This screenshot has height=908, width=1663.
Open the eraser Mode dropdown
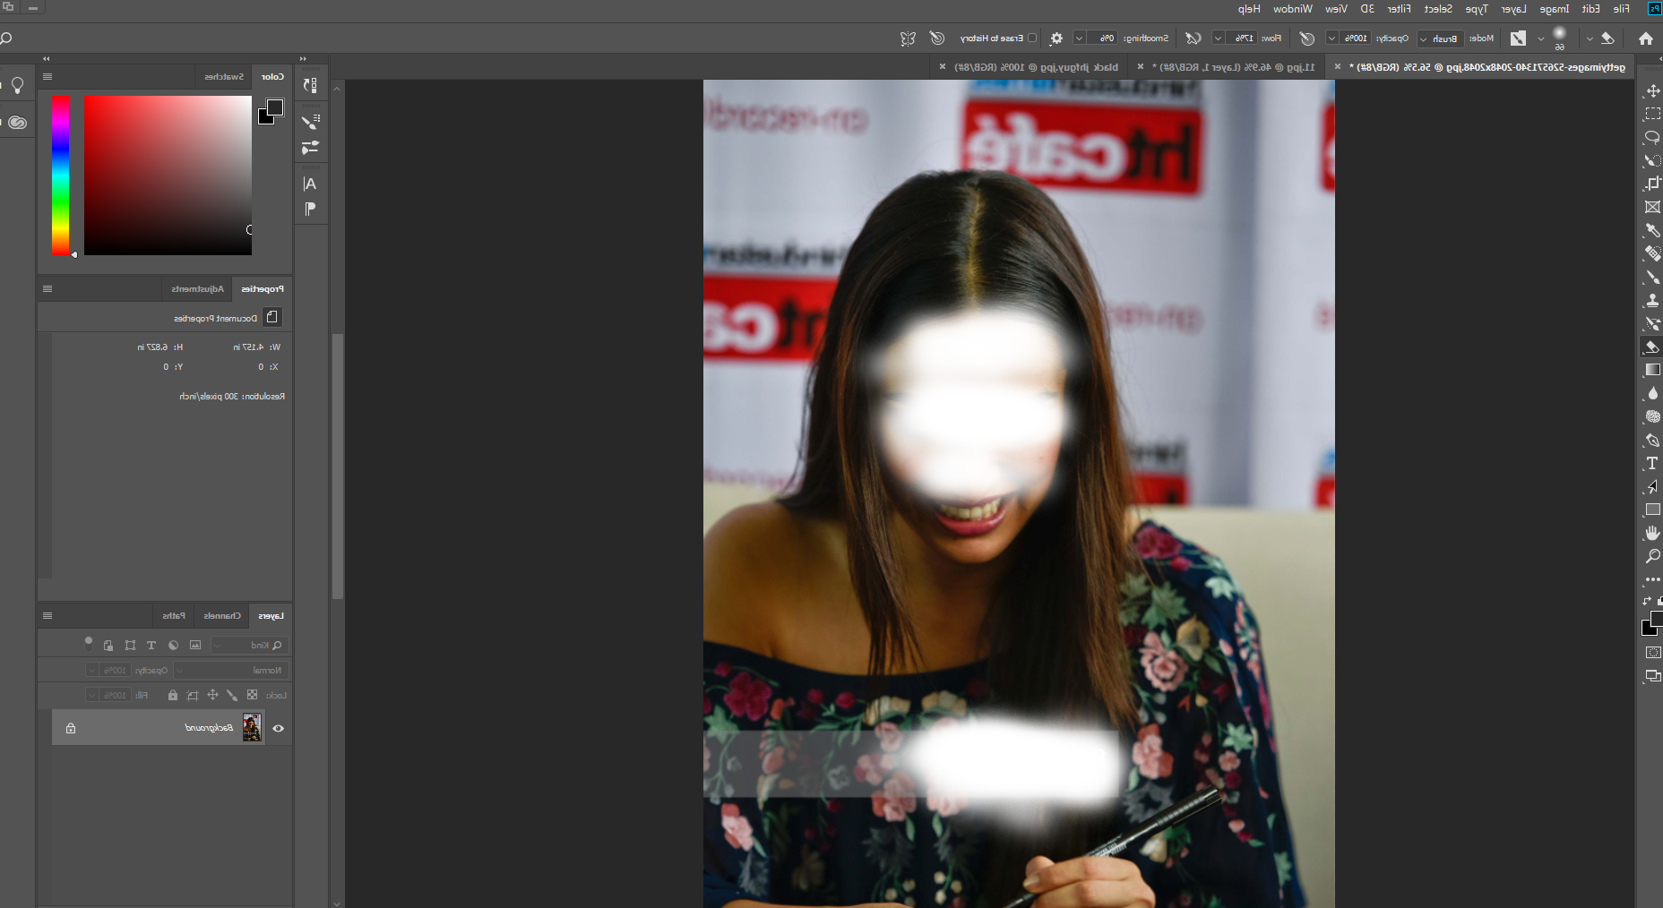1441,39
